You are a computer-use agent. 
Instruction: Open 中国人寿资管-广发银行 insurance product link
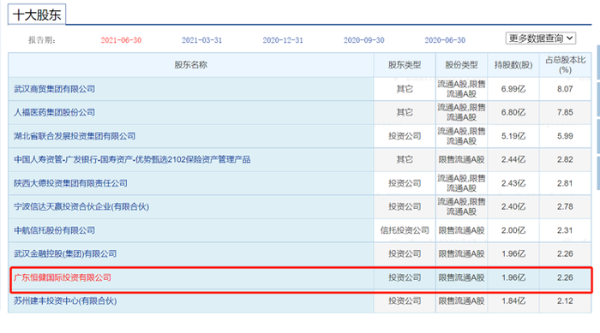pos(132,159)
